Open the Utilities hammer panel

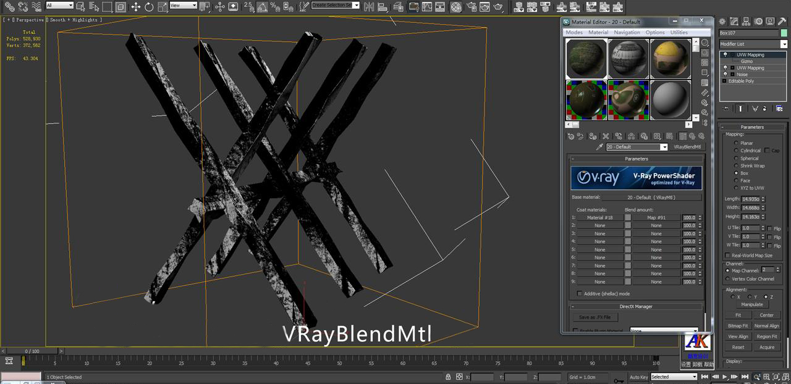coord(782,21)
